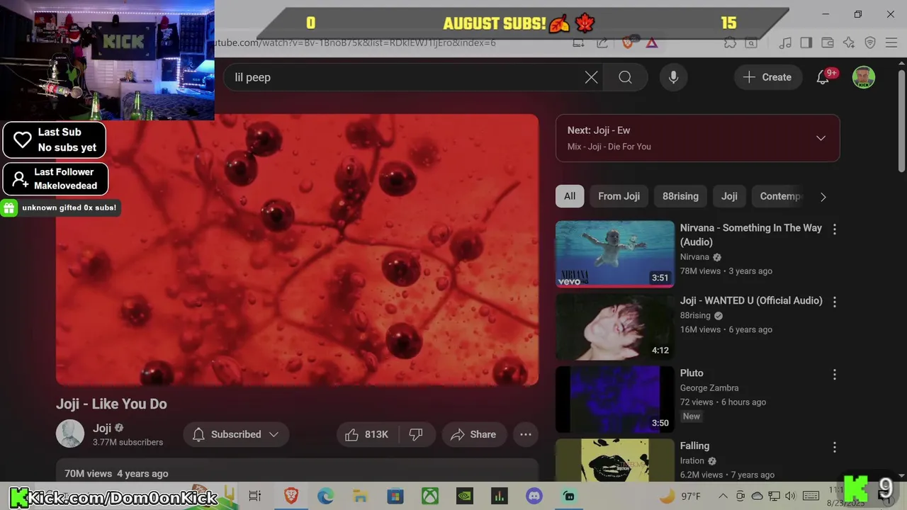Open Discord from the taskbar
The image size is (907, 510).
(x=534, y=496)
